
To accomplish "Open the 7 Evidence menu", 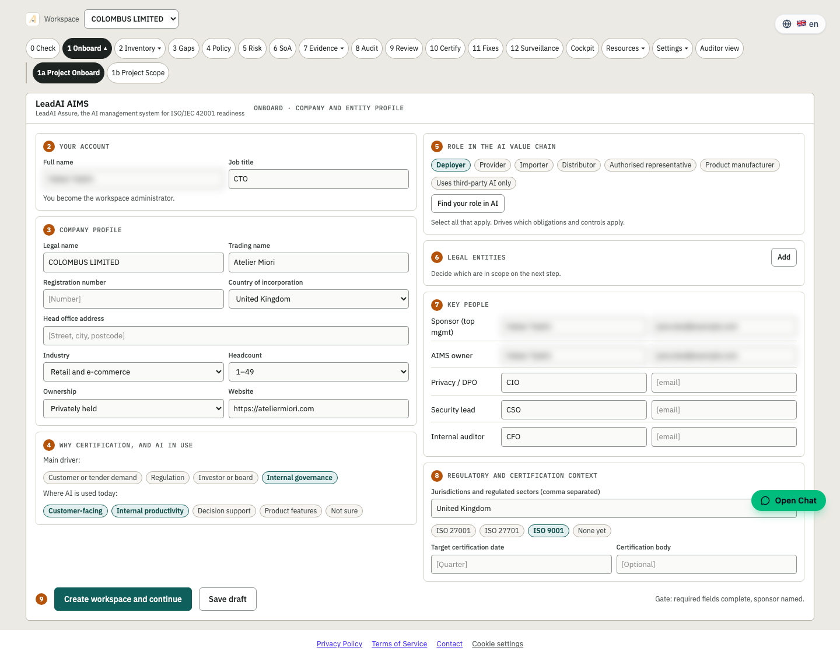I will [324, 48].
